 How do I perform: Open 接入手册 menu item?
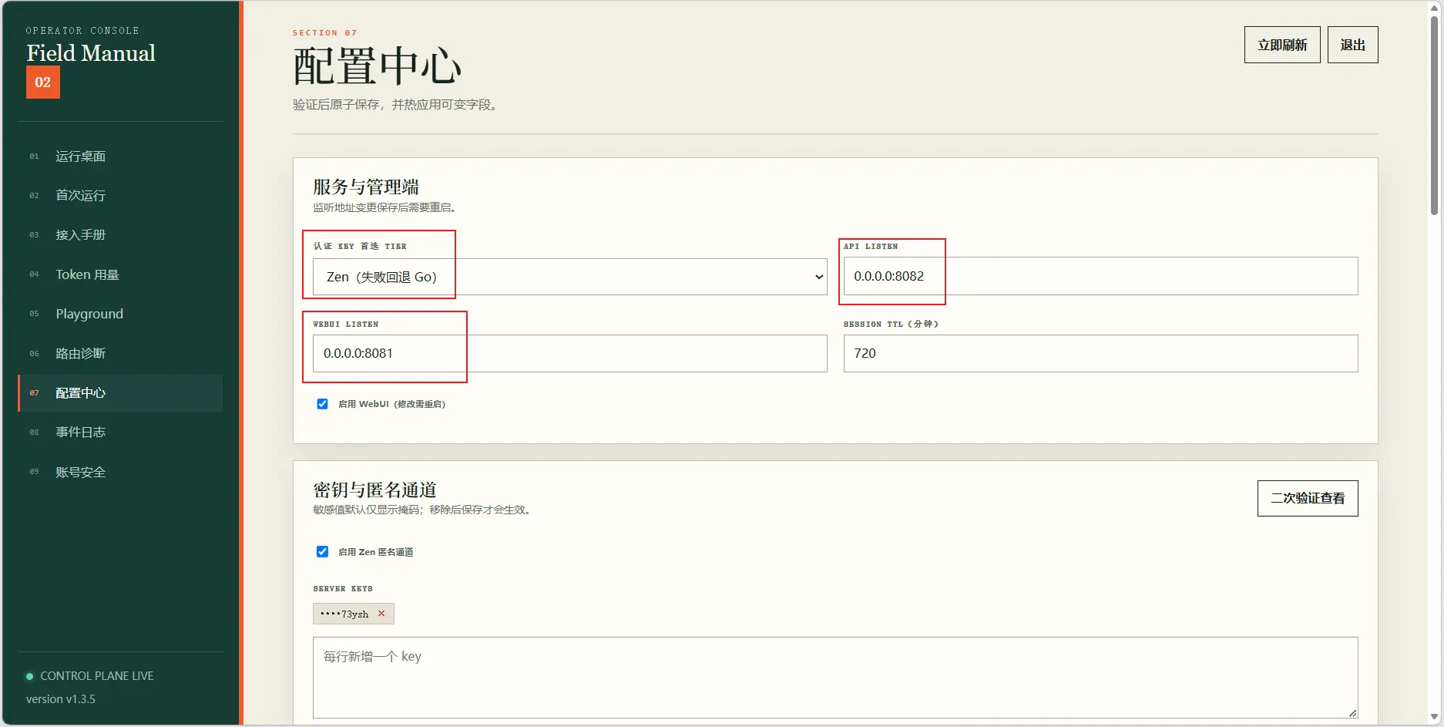pos(120,235)
